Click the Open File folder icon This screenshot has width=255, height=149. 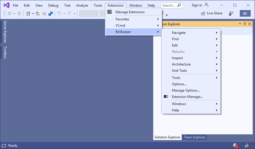[38, 13]
